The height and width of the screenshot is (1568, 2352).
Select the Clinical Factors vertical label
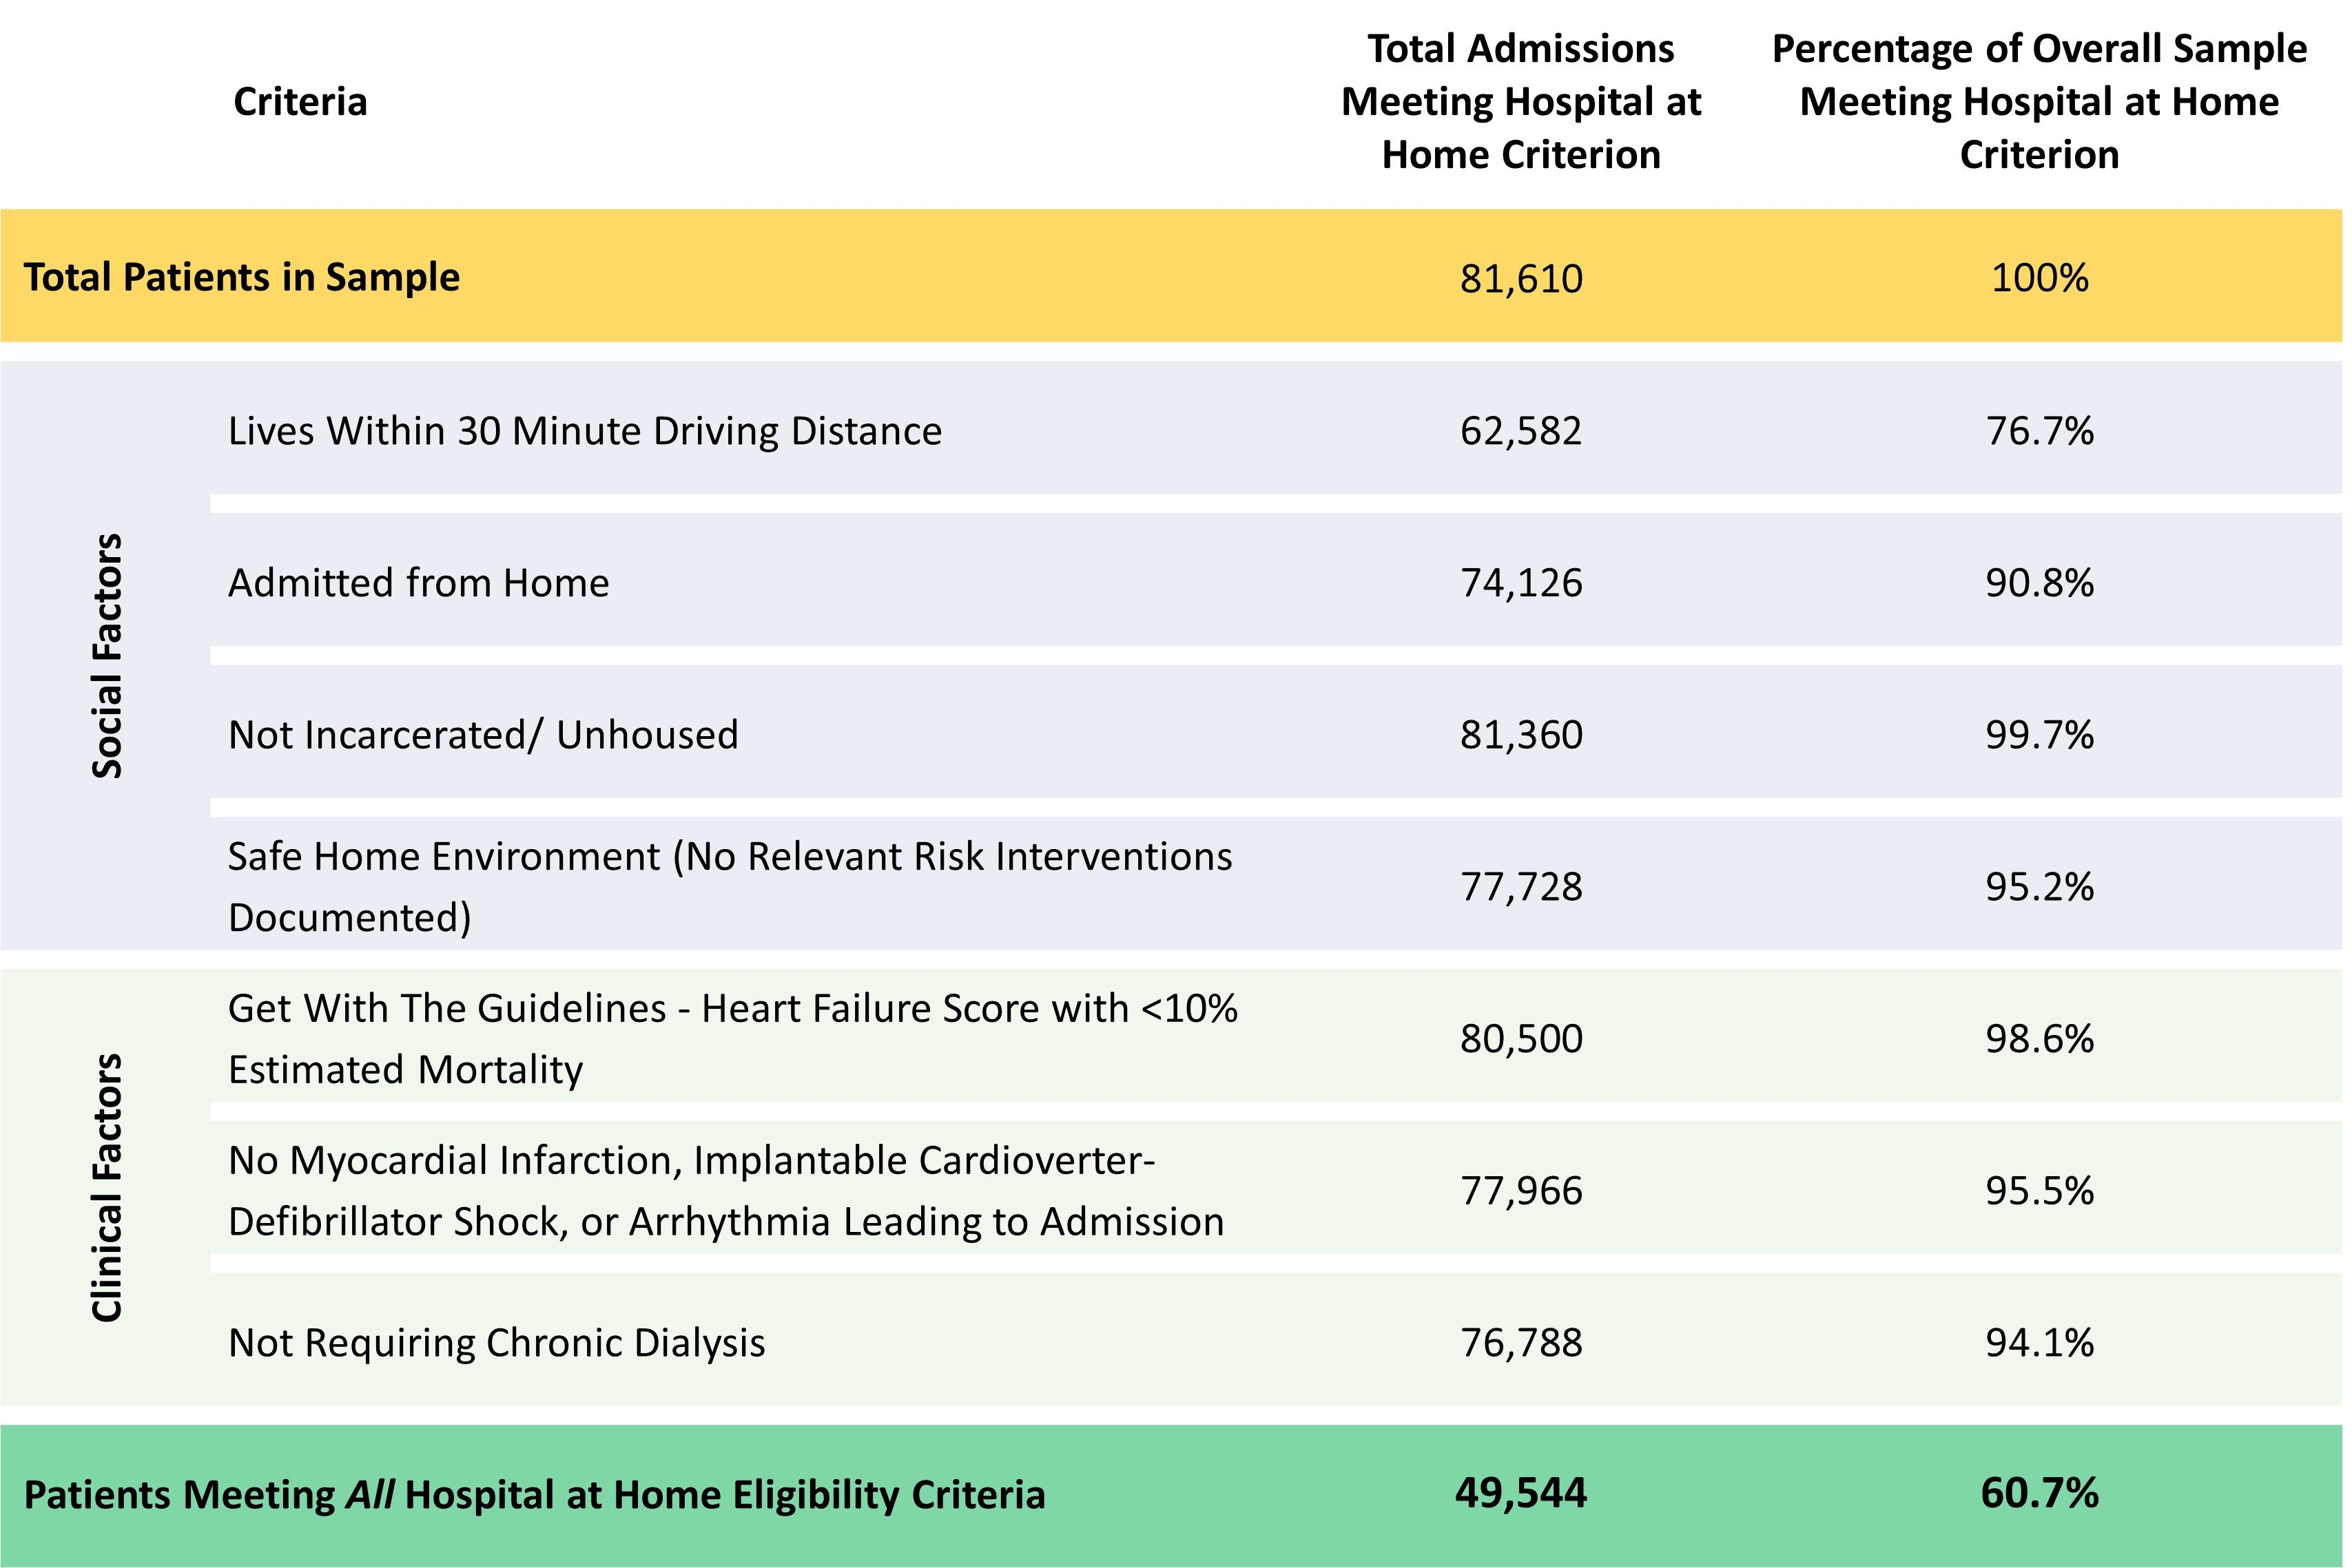click(x=107, y=1187)
